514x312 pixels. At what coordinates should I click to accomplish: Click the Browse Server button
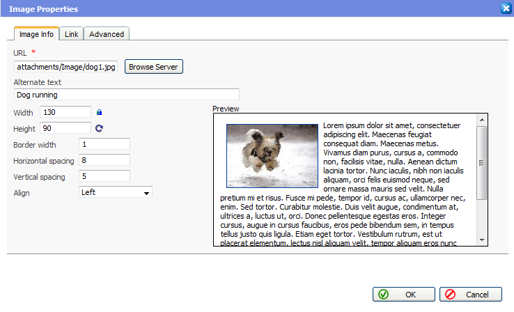[153, 67]
